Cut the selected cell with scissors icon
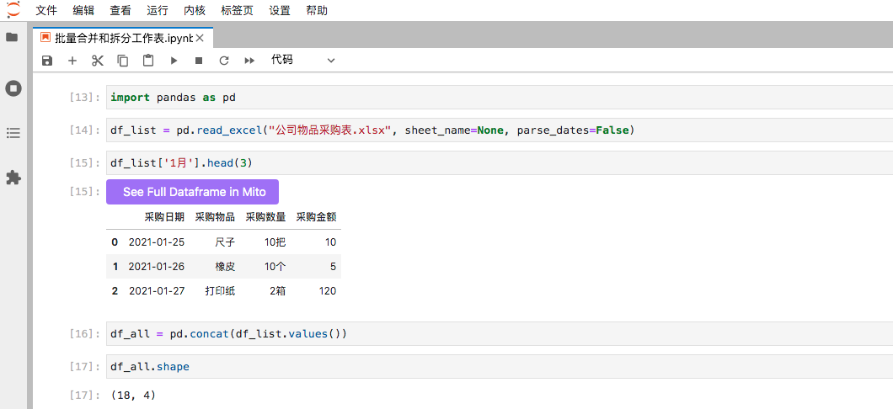Screen dimensions: 893x409 (x=98, y=61)
